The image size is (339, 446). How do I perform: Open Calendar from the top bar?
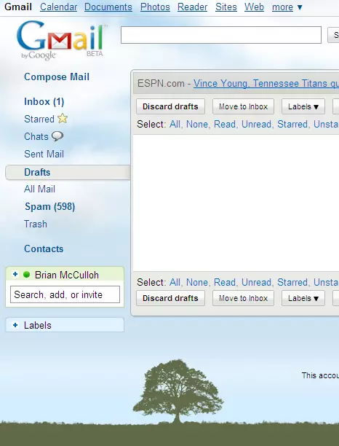coord(58,7)
